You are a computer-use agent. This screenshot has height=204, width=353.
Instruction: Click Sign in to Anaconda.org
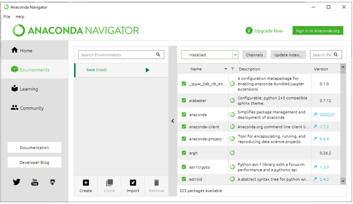pyautogui.click(x=318, y=31)
